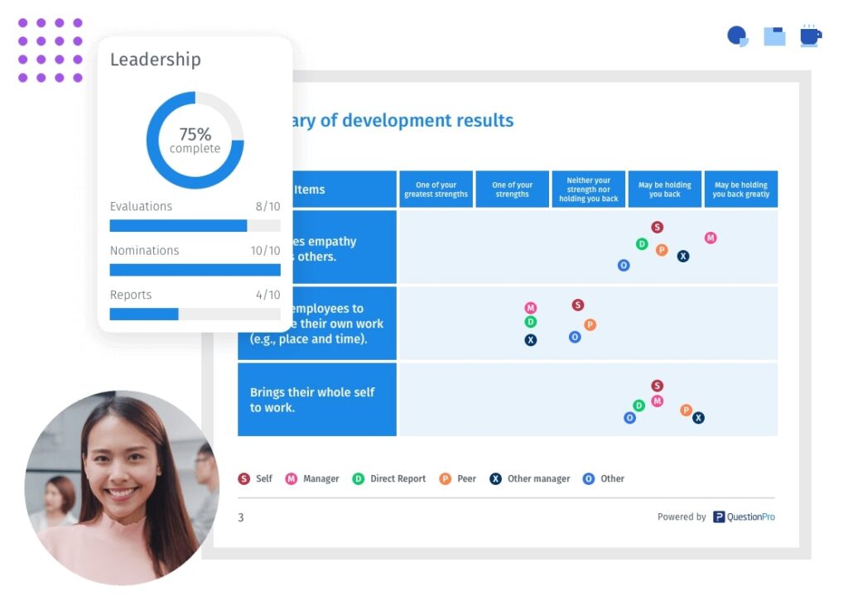
Task: Click the X marker in the whole self row
Action: pos(697,417)
